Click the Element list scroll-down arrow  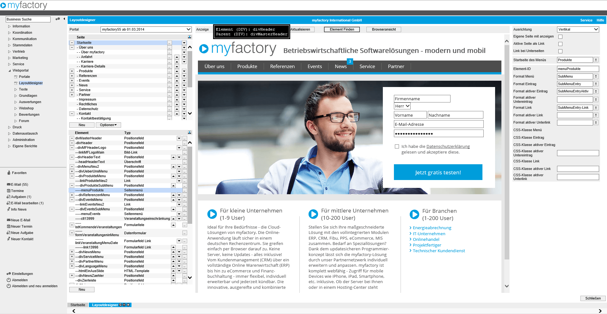pyautogui.click(x=190, y=278)
